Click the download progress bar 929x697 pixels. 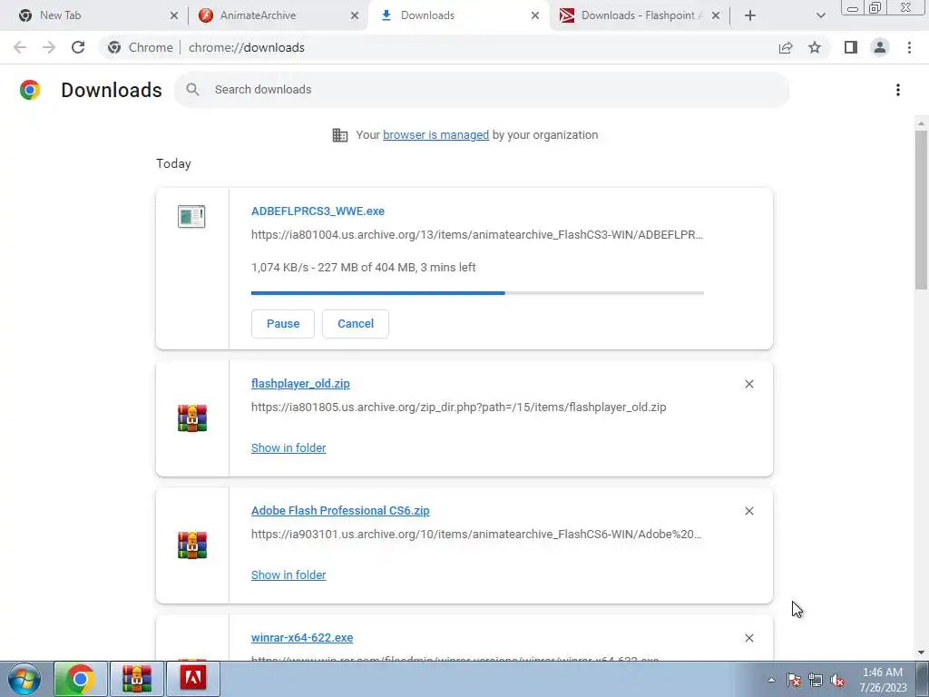click(x=477, y=293)
